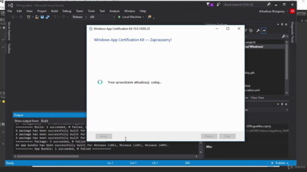The image size is (307, 172).
Task: Click the Wstecz button in certification dialog
Action: 209,136
